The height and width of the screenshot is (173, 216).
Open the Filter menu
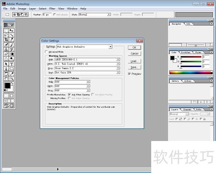[52, 9]
